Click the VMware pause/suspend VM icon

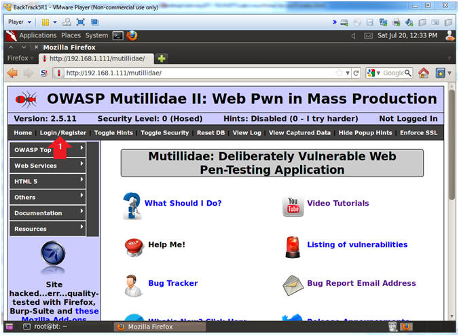(45, 22)
